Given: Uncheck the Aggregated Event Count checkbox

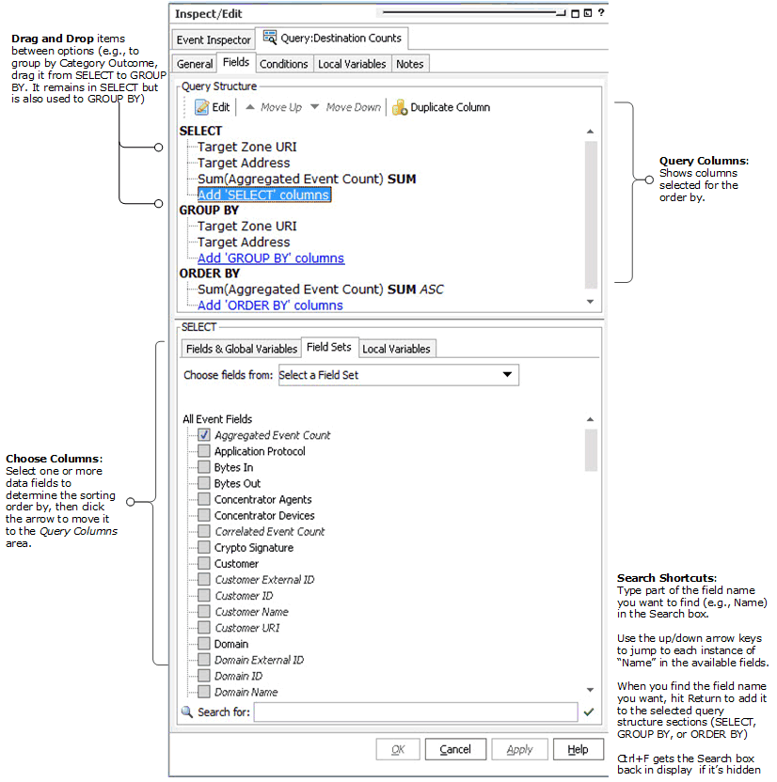Looking at the screenshot, I should click(x=204, y=435).
